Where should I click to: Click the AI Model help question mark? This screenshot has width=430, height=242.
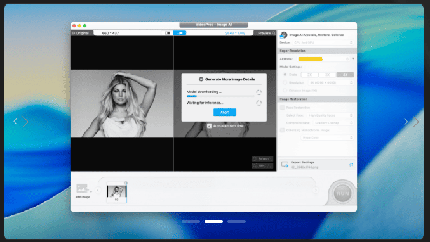pos(353,59)
